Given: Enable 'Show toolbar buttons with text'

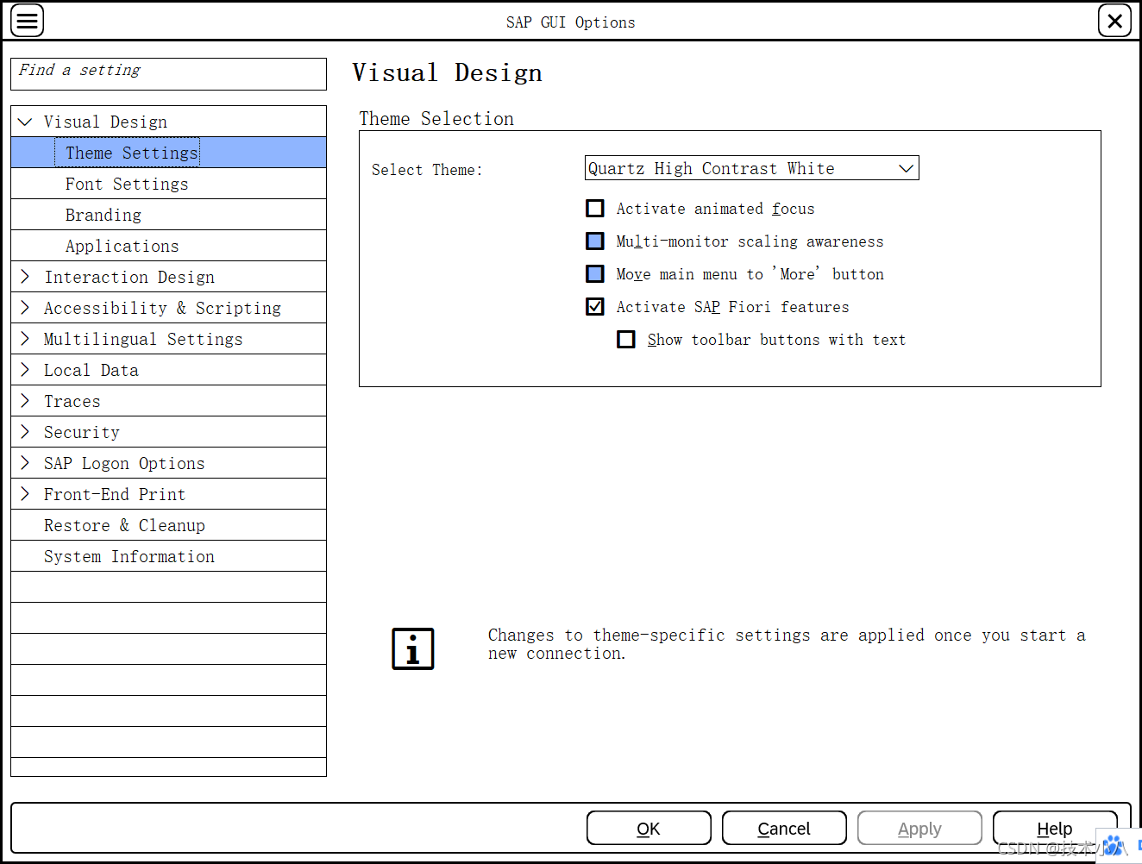Looking at the screenshot, I should point(626,339).
